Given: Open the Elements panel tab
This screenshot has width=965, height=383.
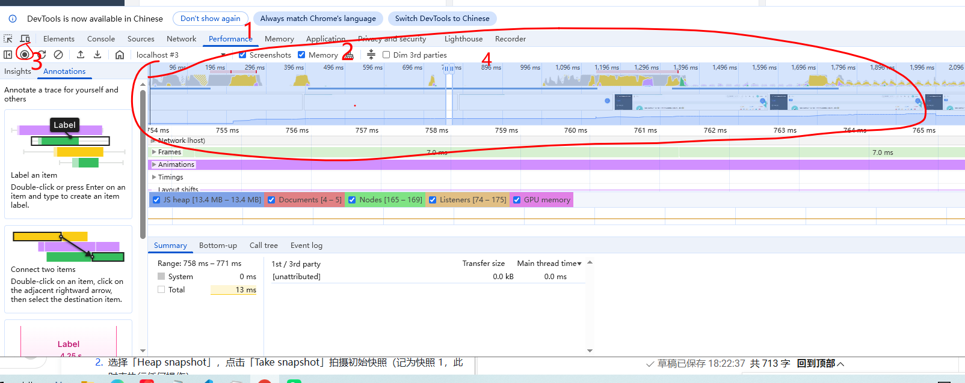Looking at the screenshot, I should tap(59, 38).
